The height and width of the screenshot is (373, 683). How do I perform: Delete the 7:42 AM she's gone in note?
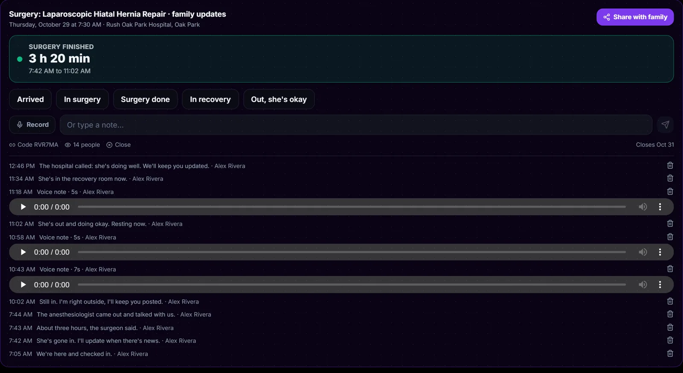(x=670, y=340)
